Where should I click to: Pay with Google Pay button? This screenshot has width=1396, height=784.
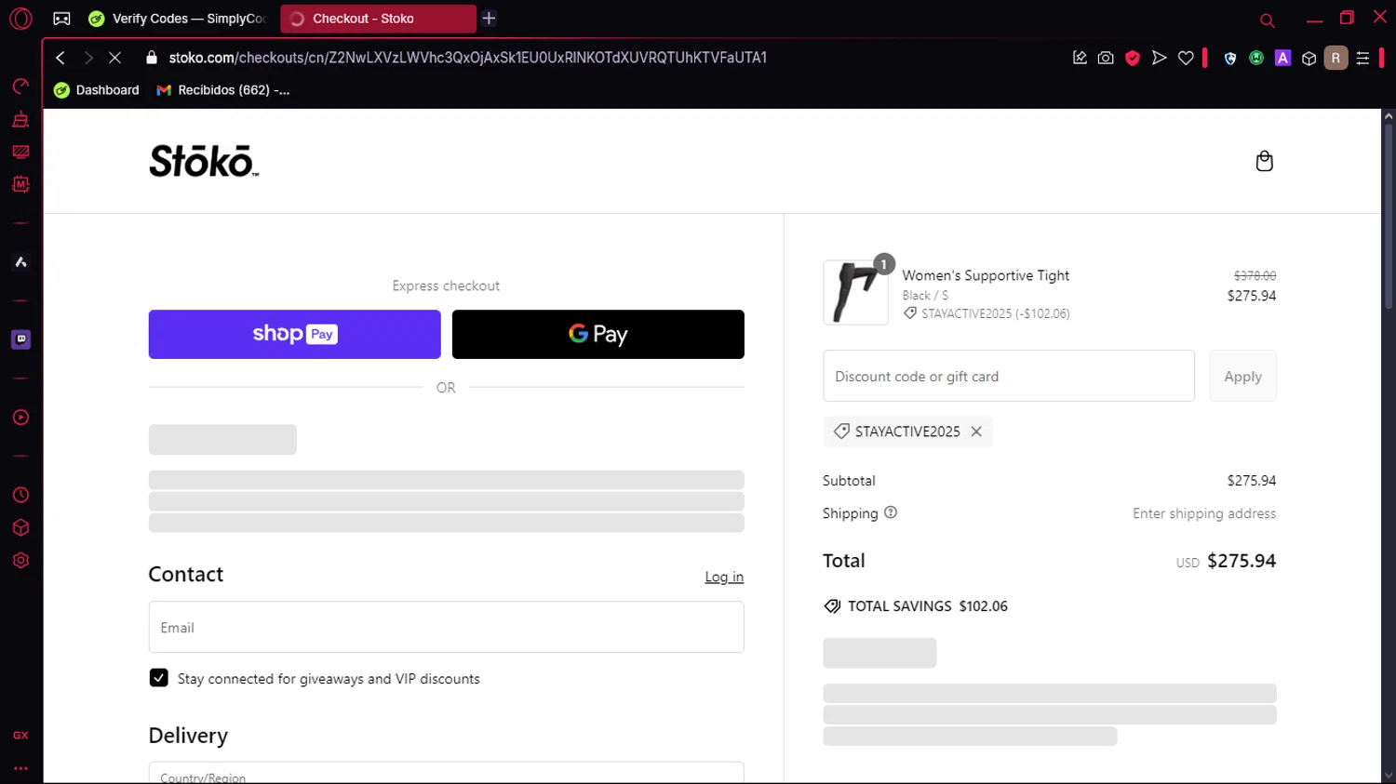point(597,334)
